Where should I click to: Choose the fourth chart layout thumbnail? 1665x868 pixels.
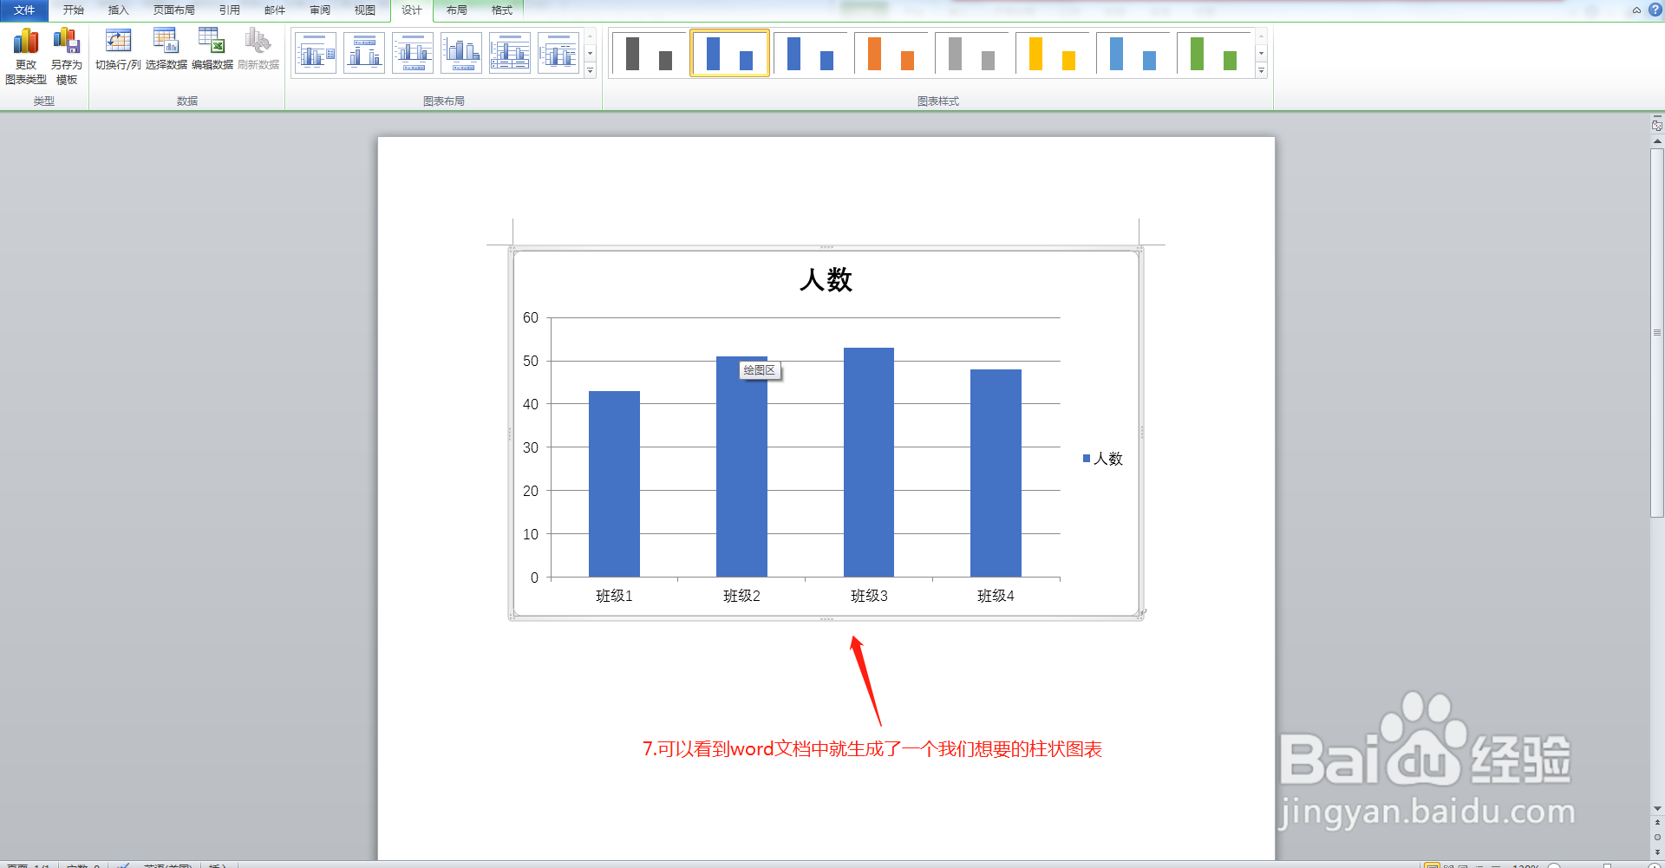[461, 53]
